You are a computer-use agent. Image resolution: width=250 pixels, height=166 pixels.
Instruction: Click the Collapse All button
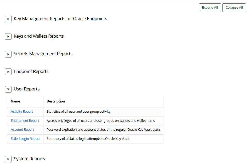(234, 8)
